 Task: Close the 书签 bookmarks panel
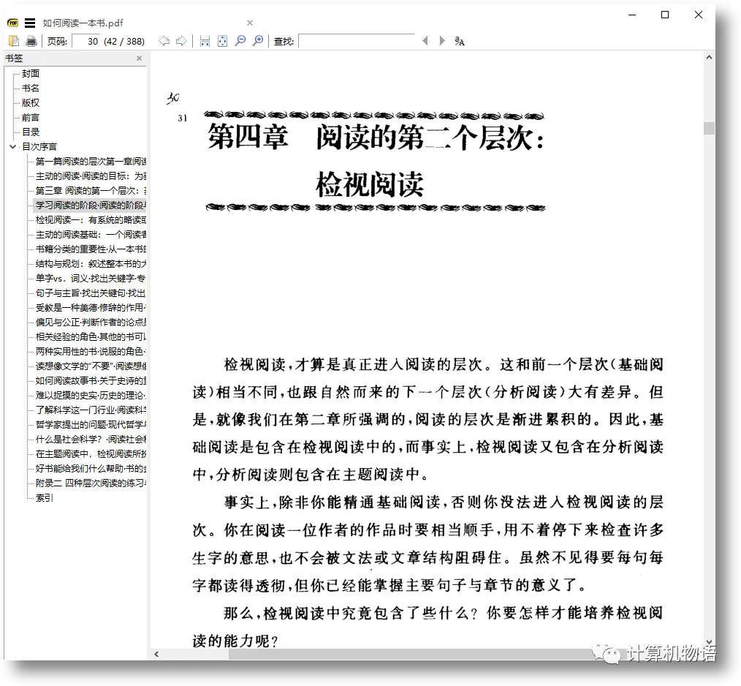pos(139,59)
